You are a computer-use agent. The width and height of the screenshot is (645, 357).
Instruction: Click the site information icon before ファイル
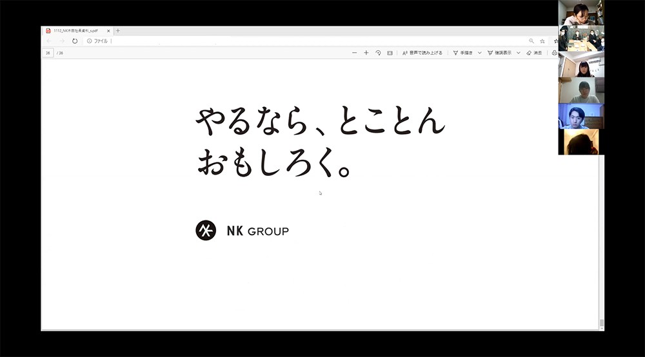pyautogui.click(x=90, y=41)
